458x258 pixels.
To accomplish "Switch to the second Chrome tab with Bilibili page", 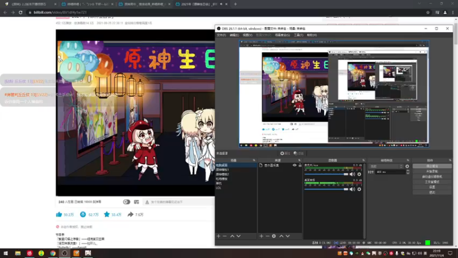I will [x=88, y=4].
